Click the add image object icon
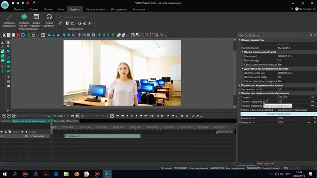This screenshot has height=178, width=317. 3,51
